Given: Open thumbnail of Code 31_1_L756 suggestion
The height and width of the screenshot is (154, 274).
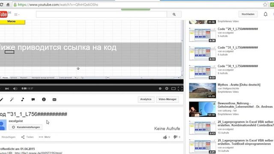Looking at the screenshot, I should coord(203,53).
